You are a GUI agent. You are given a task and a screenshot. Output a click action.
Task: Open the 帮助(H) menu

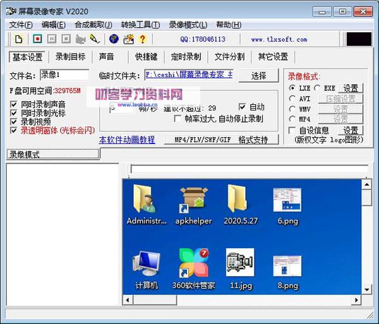point(229,25)
